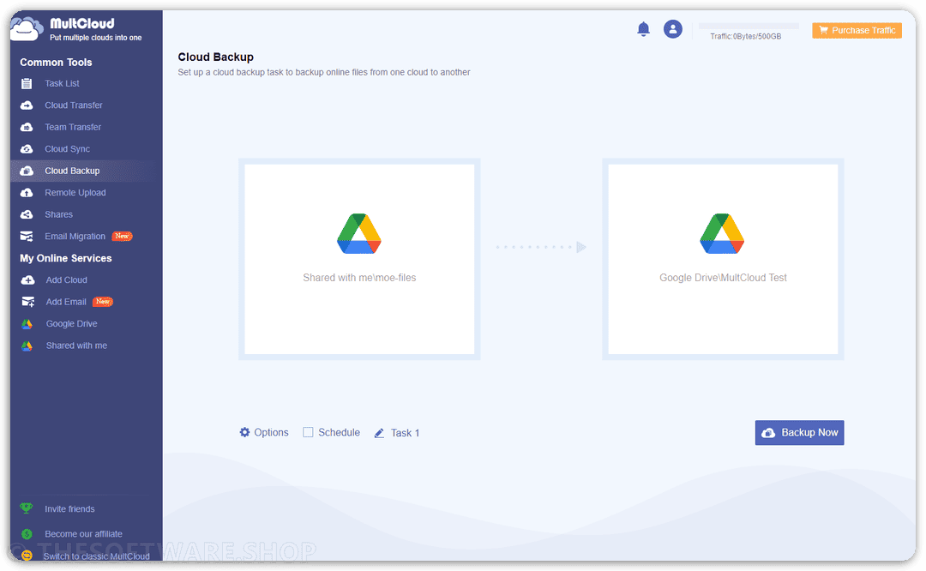Click the Purchase Traffic button
Screen dimensions: 926x571
857,30
